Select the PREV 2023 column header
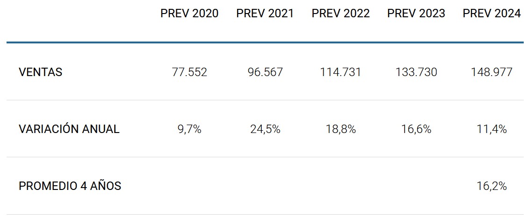 [416, 14]
